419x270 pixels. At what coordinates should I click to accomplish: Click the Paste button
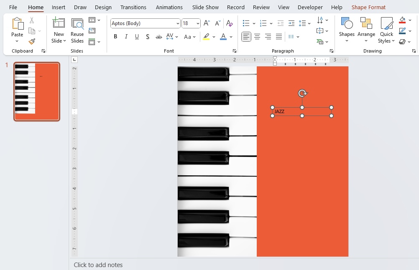point(17,29)
